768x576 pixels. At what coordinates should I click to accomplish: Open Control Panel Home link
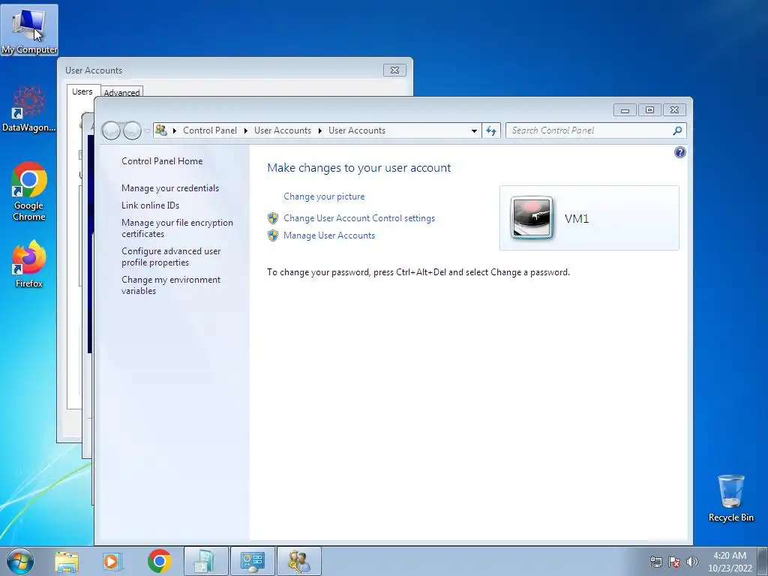[162, 161]
